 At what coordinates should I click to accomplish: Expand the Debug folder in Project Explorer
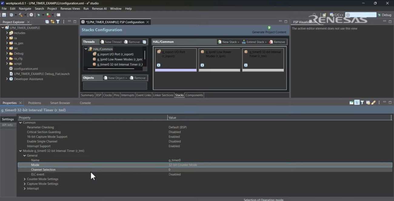(x=7, y=53)
